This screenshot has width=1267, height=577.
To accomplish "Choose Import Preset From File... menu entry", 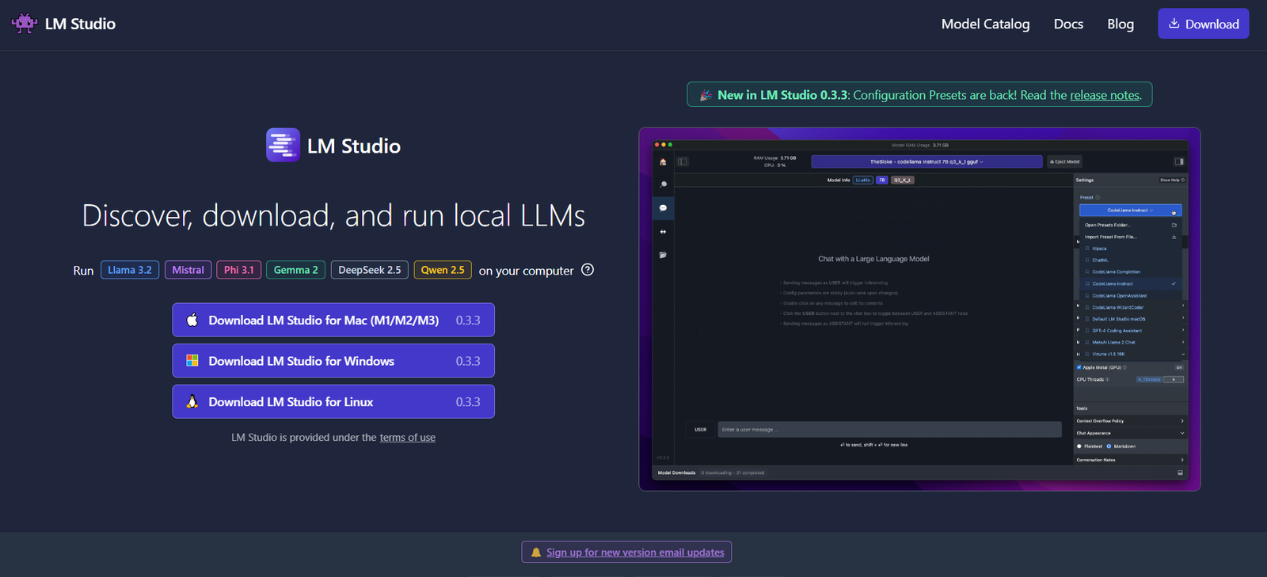I will click(x=1130, y=237).
